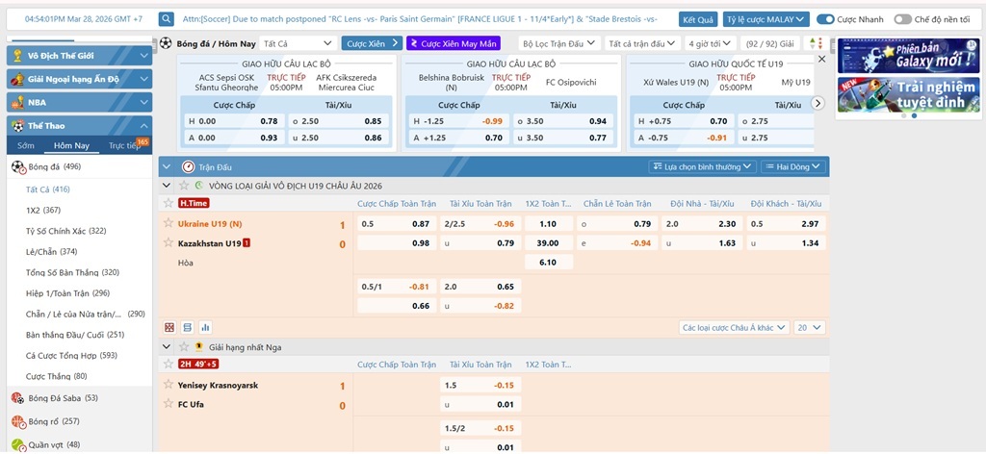Image resolution: width=986 pixels, height=454 pixels.
Task: Star the Yenisey Krasnoyarsk team
Action: tap(169, 386)
